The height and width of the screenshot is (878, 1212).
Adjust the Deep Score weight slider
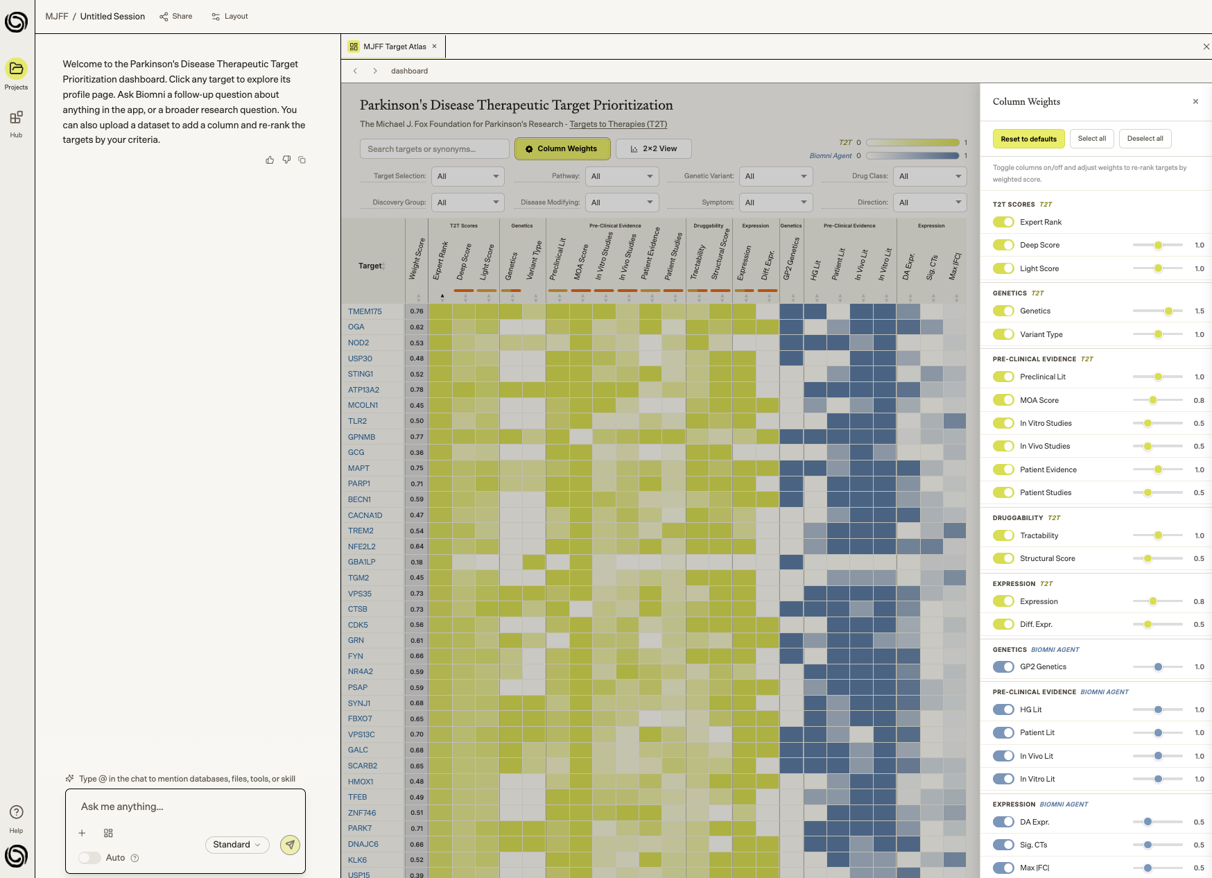(x=1158, y=245)
